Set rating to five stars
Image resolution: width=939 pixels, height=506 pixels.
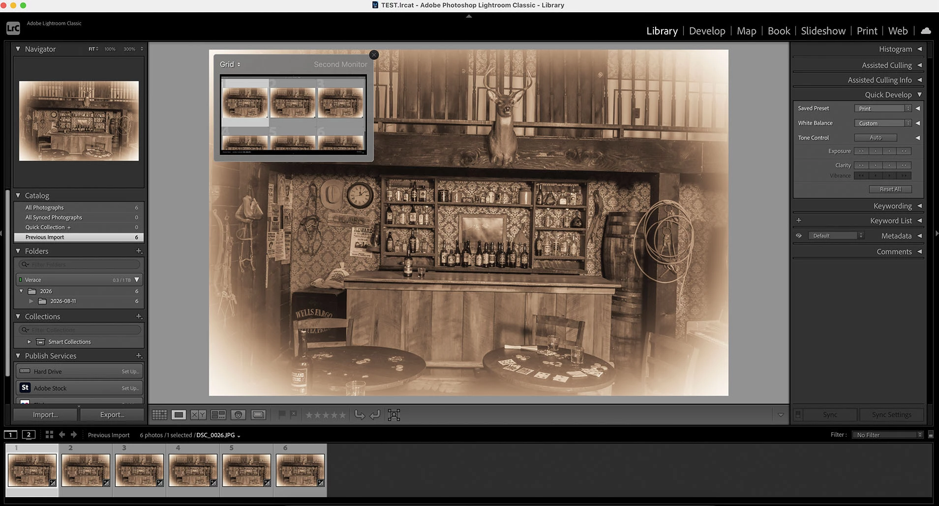pyautogui.click(x=342, y=415)
